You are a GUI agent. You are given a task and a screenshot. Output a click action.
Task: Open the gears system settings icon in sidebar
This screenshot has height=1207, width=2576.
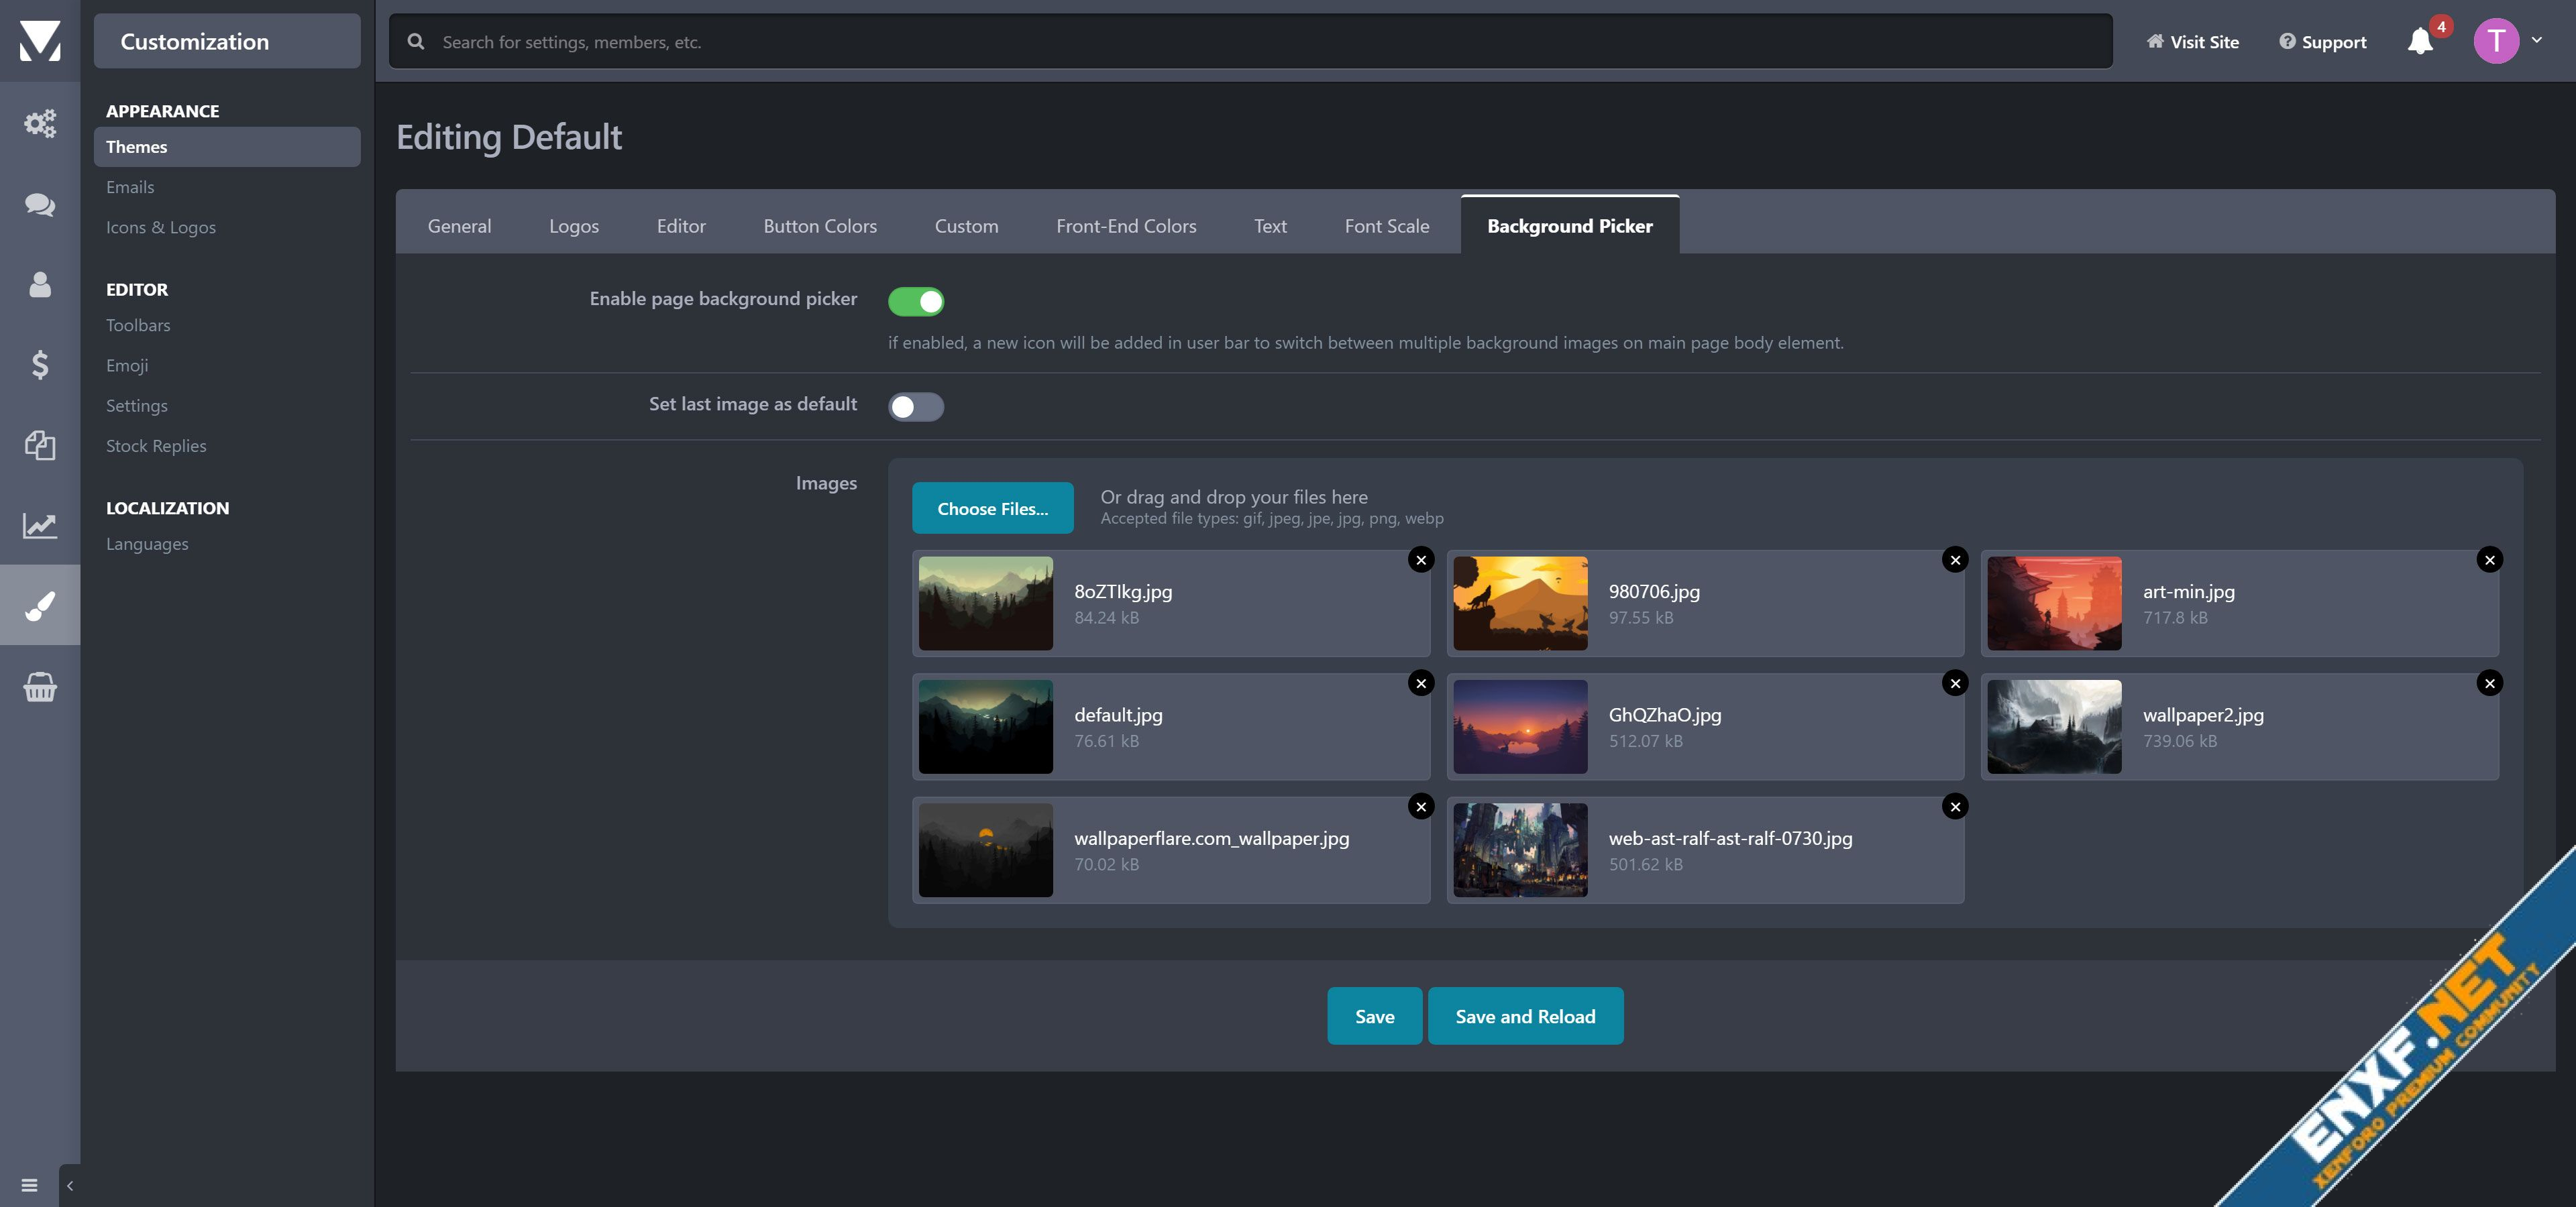[40, 124]
